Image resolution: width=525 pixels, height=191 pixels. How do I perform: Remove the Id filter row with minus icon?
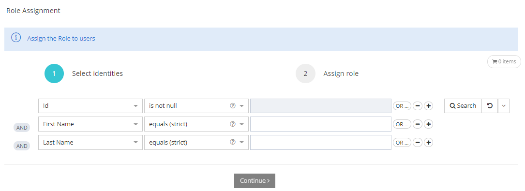417,106
